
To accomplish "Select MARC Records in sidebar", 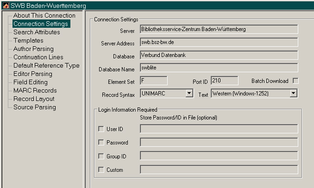I will tap(35, 90).
